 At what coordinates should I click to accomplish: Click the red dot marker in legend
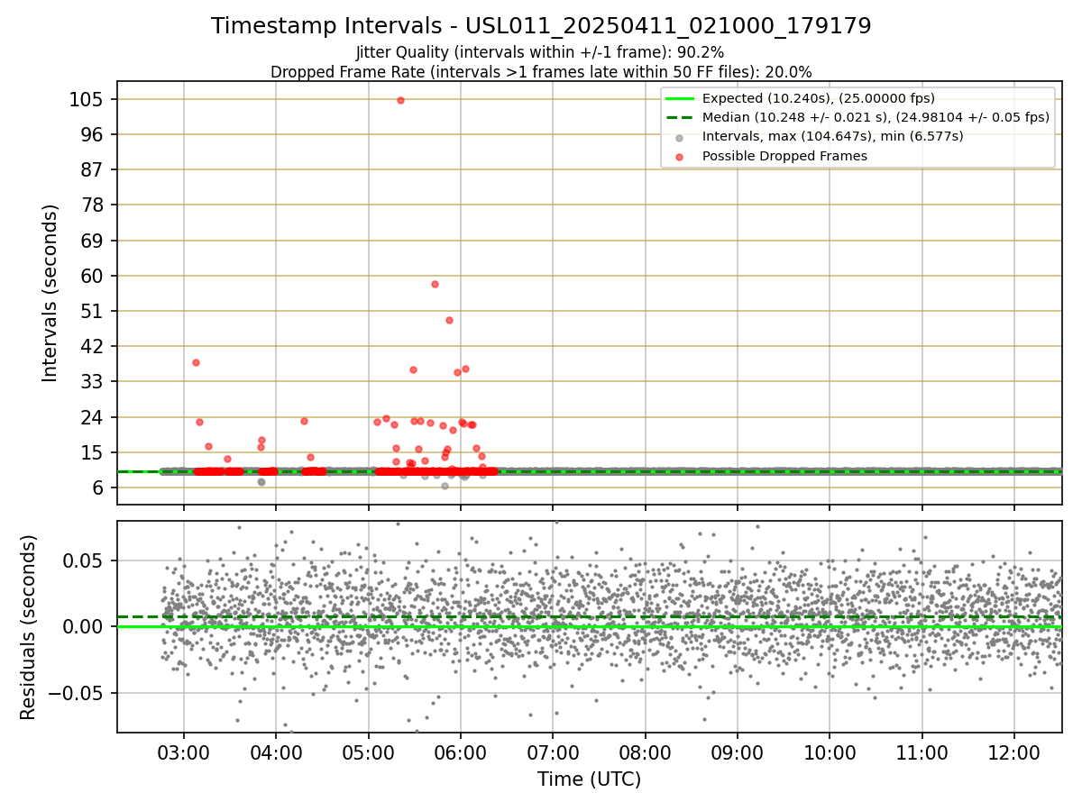[x=680, y=156]
